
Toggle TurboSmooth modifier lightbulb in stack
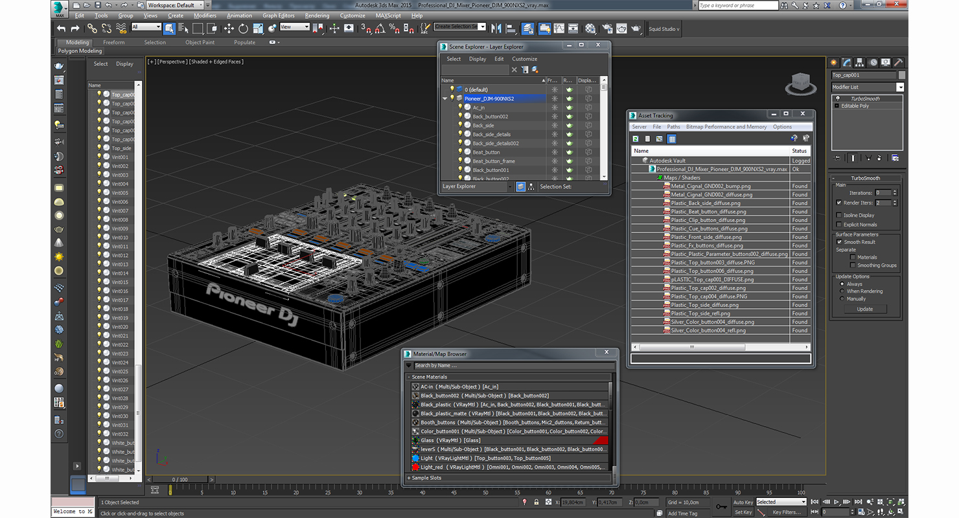click(x=837, y=98)
